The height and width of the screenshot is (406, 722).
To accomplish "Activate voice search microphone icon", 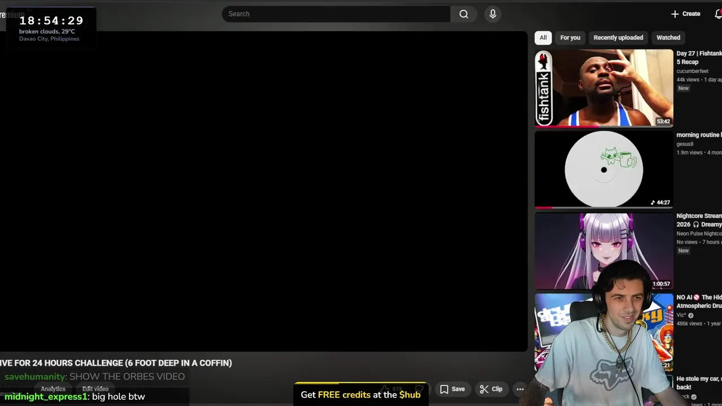I will [493, 14].
